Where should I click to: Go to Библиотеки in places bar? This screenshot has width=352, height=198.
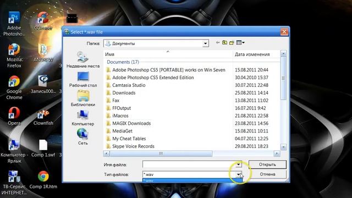click(x=83, y=98)
